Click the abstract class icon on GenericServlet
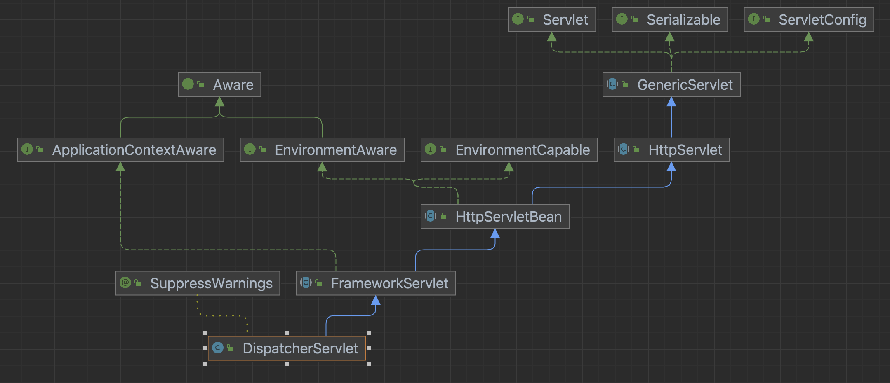This screenshot has height=383, width=890. pyautogui.click(x=612, y=84)
